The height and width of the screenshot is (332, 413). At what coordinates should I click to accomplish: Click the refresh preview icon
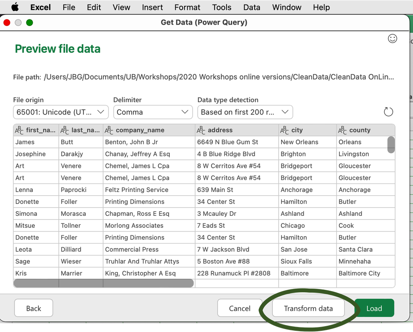[x=388, y=112]
